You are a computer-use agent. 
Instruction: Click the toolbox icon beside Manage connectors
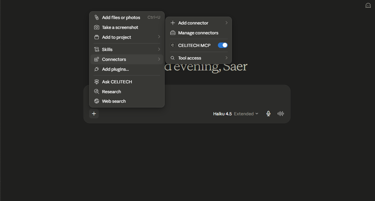point(173,33)
